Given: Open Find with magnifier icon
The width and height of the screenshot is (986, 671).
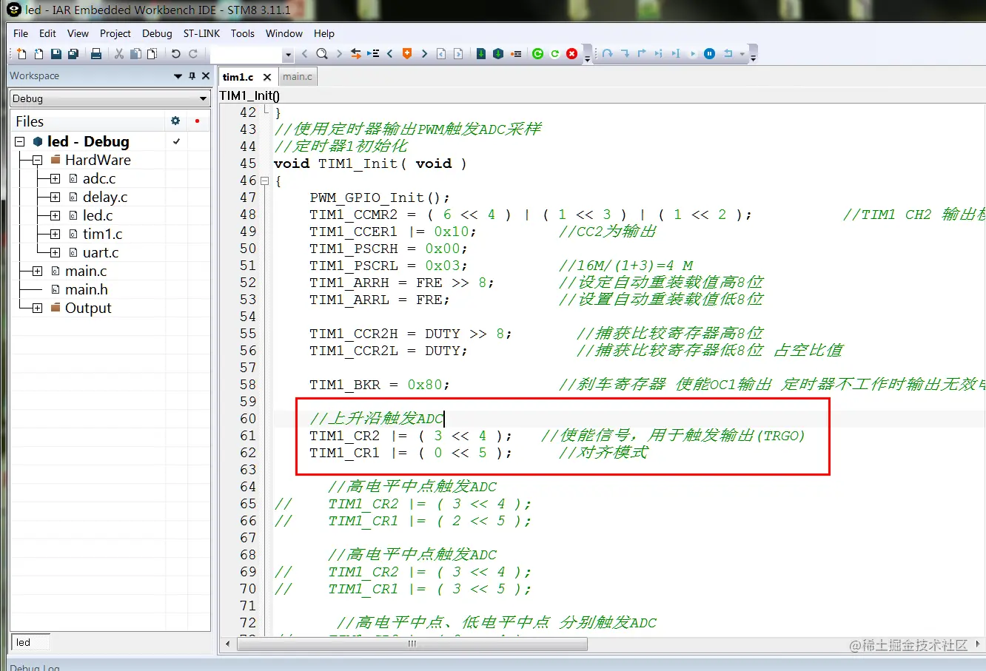Looking at the screenshot, I should click(322, 53).
